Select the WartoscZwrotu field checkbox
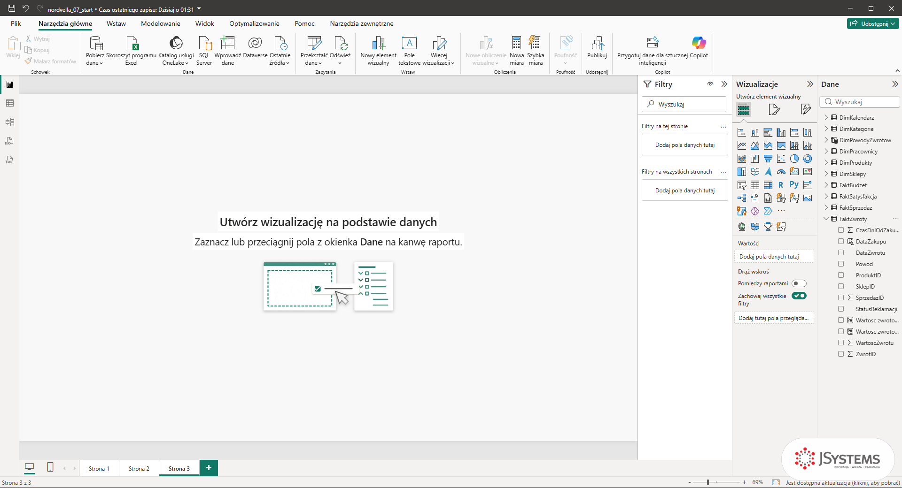The width and height of the screenshot is (902, 488). 841,343
